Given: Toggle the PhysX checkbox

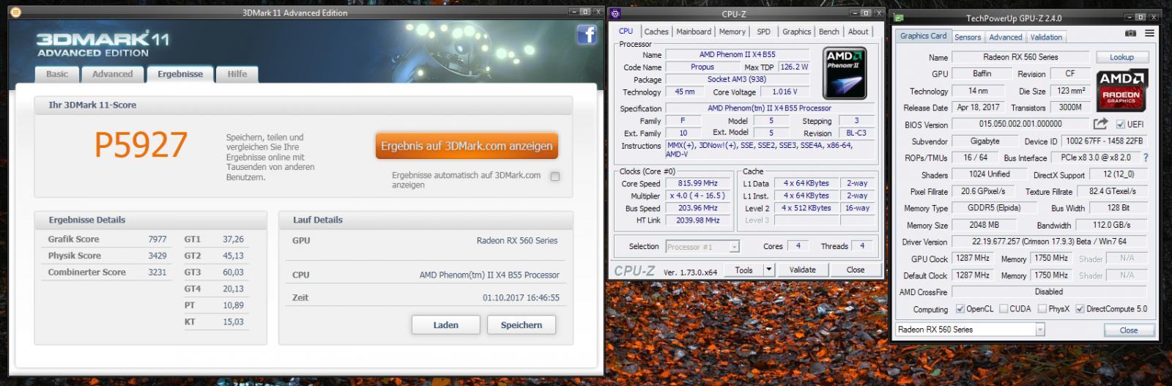Looking at the screenshot, I should click(x=1044, y=309).
